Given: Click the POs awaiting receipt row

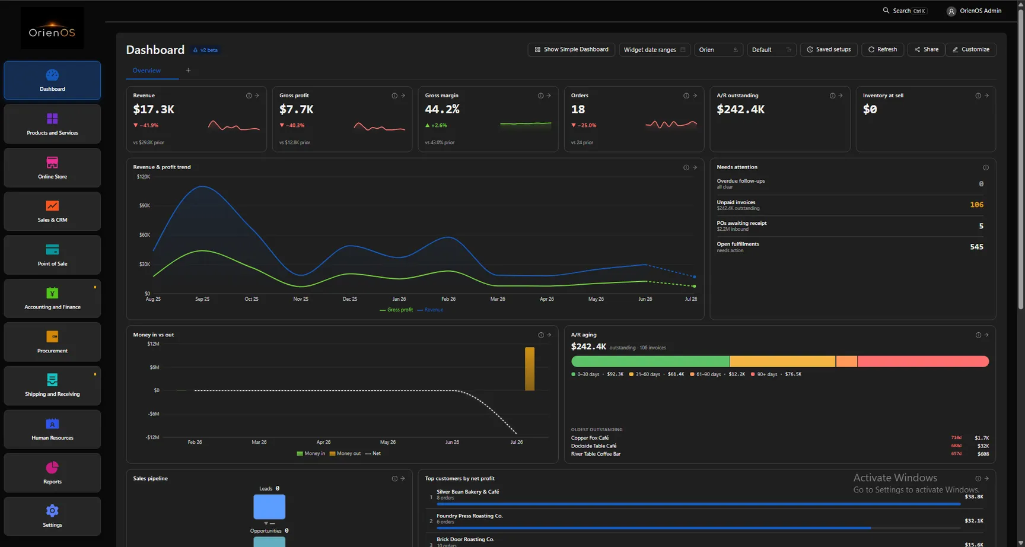Looking at the screenshot, I should [850, 226].
